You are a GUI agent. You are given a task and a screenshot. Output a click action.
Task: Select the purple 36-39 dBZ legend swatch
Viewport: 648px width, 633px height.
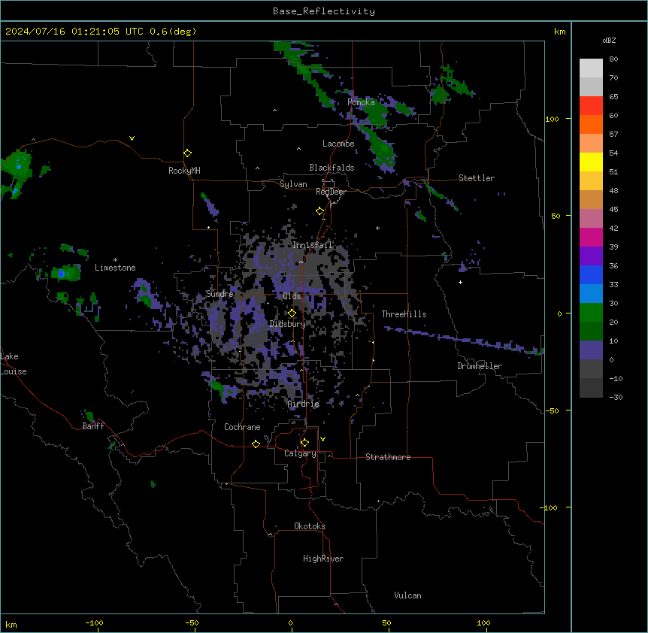pyautogui.click(x=591, y=256)
